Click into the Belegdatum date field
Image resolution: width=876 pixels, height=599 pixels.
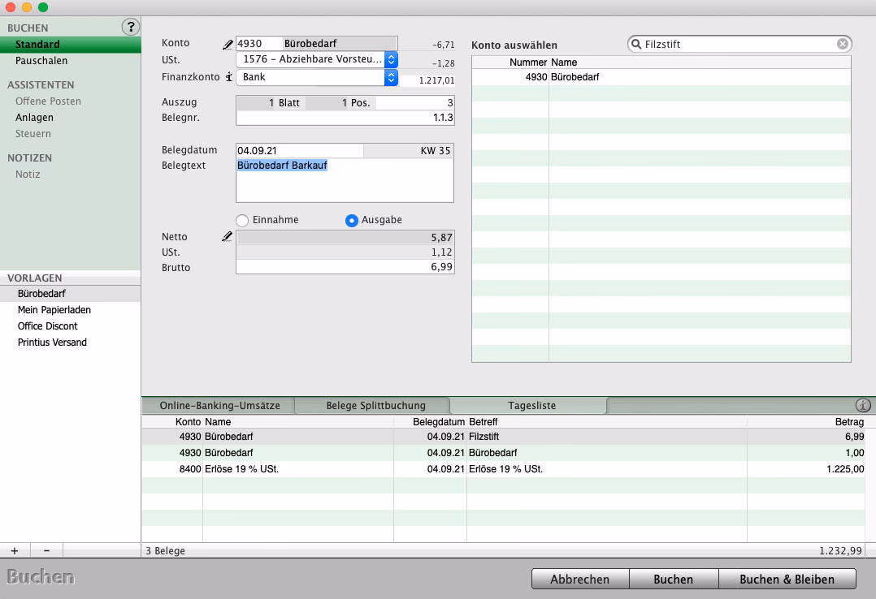(x=299, y=151)
